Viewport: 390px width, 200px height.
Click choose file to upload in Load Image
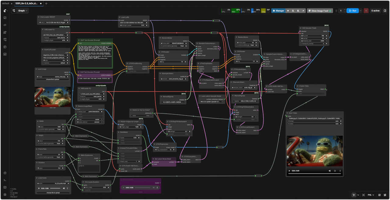[x=53, y=79]
